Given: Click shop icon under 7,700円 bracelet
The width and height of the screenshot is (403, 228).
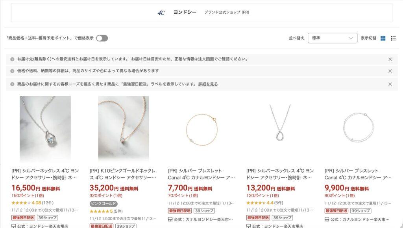Looking at the screenshot, I should coord(170,219).
